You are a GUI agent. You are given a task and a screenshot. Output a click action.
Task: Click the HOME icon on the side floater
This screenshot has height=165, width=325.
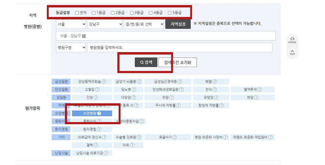[292, 40]
